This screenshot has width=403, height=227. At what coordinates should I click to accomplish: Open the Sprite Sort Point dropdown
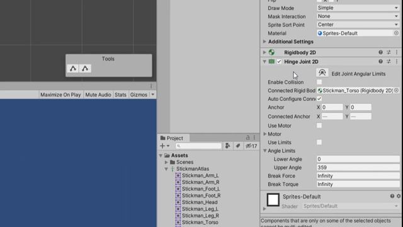click(x=358, y=25)
